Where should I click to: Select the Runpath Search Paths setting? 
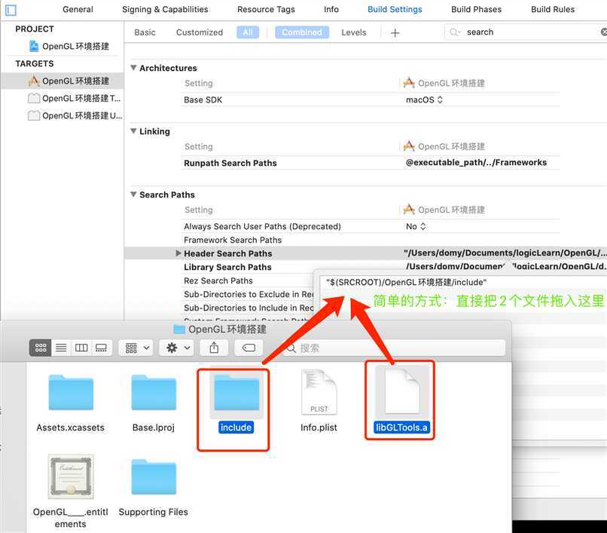coord(230,163)
